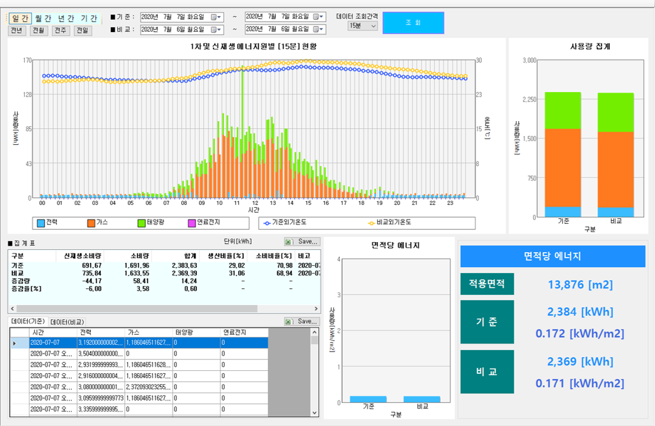Image resolution: width=655 pixels, height=426 pixels.
Task: Open the 기준 end date calendar picker
Action: click(x=319, y=17)
